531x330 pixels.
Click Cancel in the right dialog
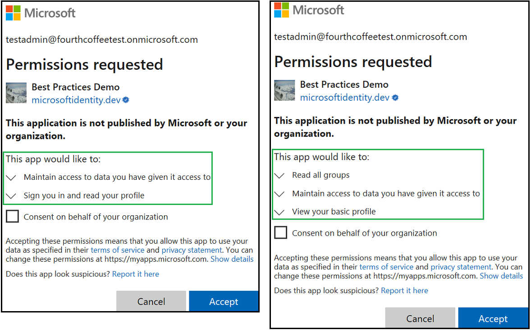(420, 318)
